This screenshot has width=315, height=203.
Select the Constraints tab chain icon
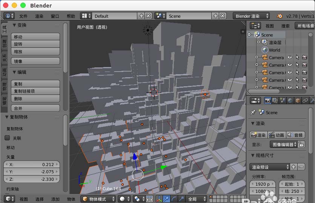pos(305,101)
